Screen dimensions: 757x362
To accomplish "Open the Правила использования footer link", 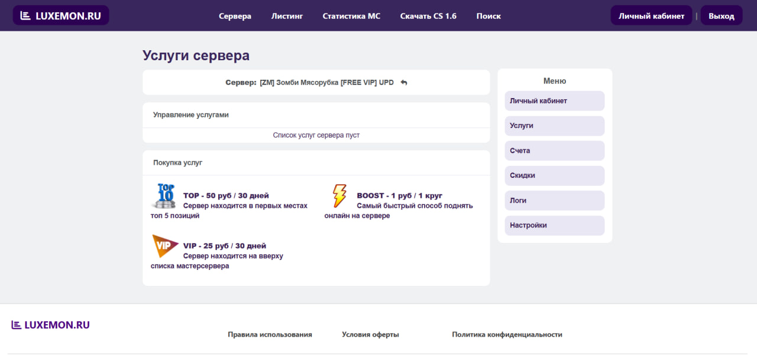I will pos(270,334).
